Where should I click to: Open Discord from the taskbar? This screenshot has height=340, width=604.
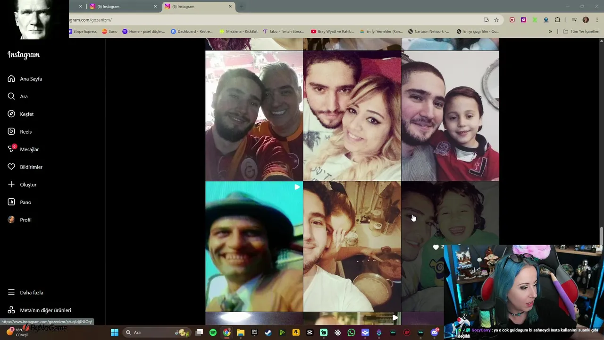(434, 332)
